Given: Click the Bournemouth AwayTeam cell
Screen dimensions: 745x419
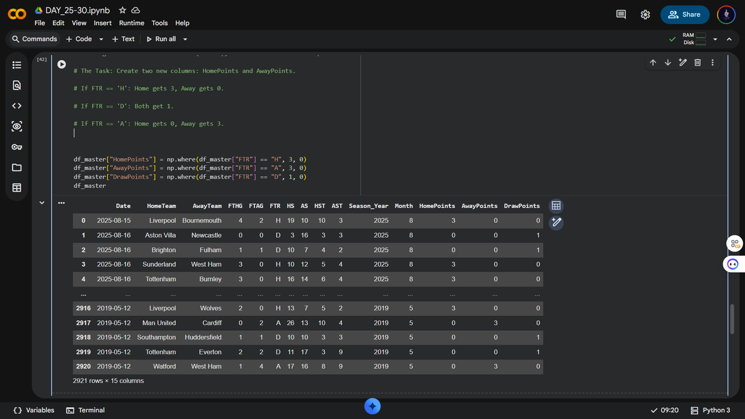Looking at the screenshot, I should [x=202, y=220].
